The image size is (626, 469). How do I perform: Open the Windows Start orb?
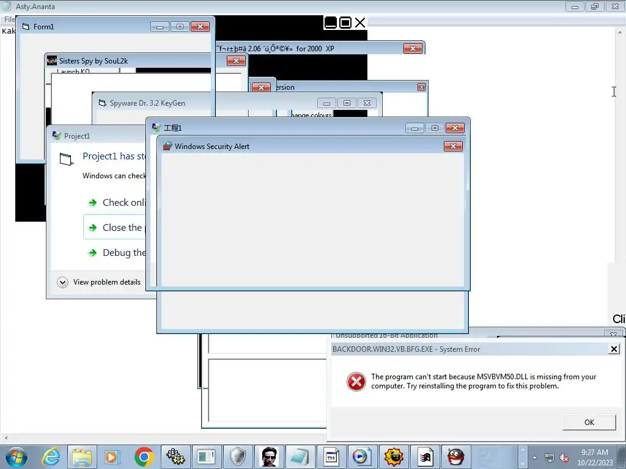tap(16, 457)
